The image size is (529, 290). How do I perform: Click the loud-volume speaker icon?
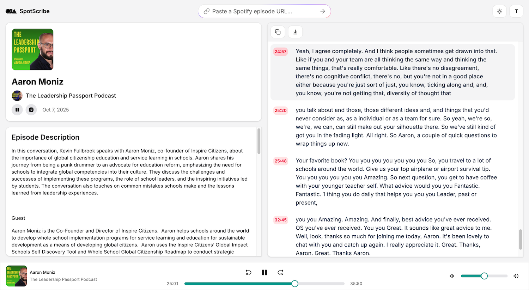pyautogui.click(x=516, y=276)
